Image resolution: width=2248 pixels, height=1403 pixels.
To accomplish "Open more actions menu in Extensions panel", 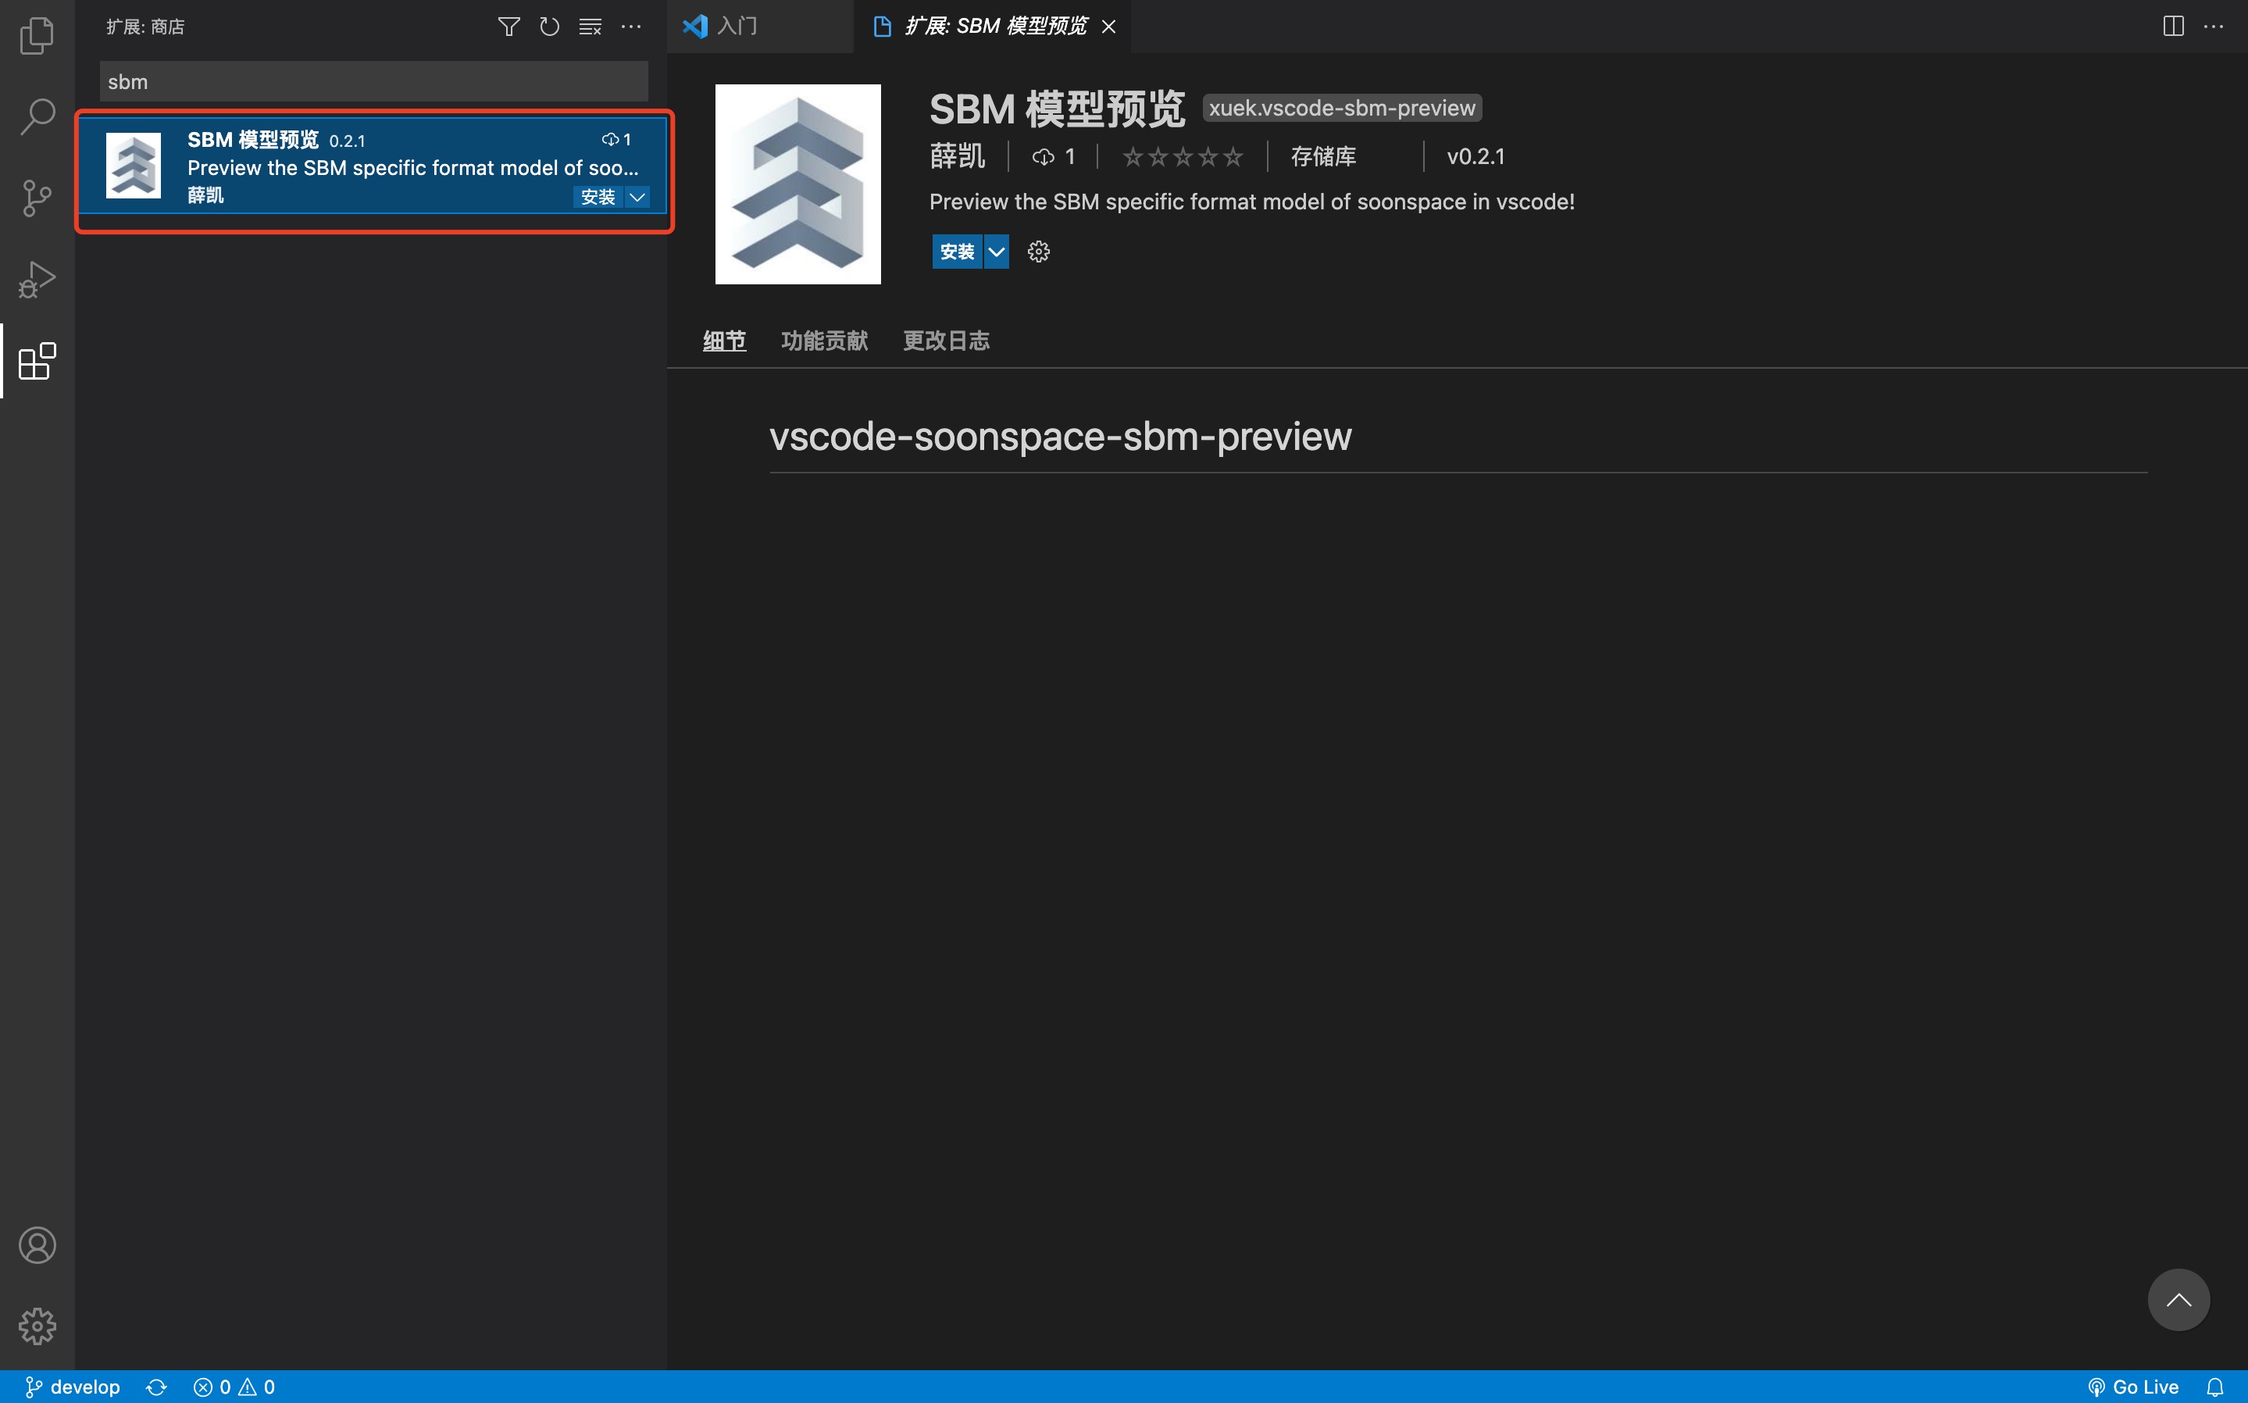I will 631,26.
